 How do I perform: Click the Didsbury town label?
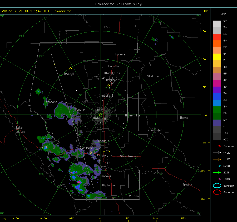99,118
